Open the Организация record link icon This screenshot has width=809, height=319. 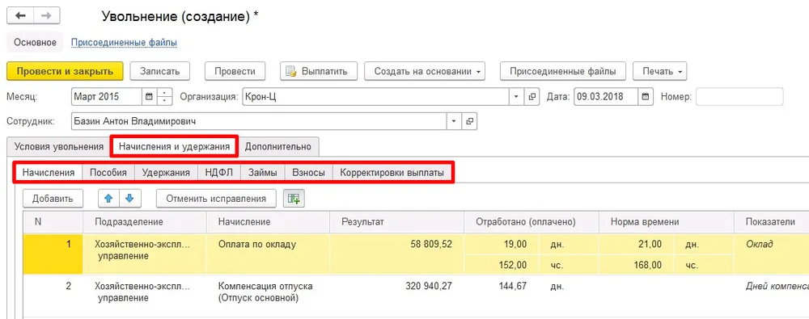tap(532, 96)
